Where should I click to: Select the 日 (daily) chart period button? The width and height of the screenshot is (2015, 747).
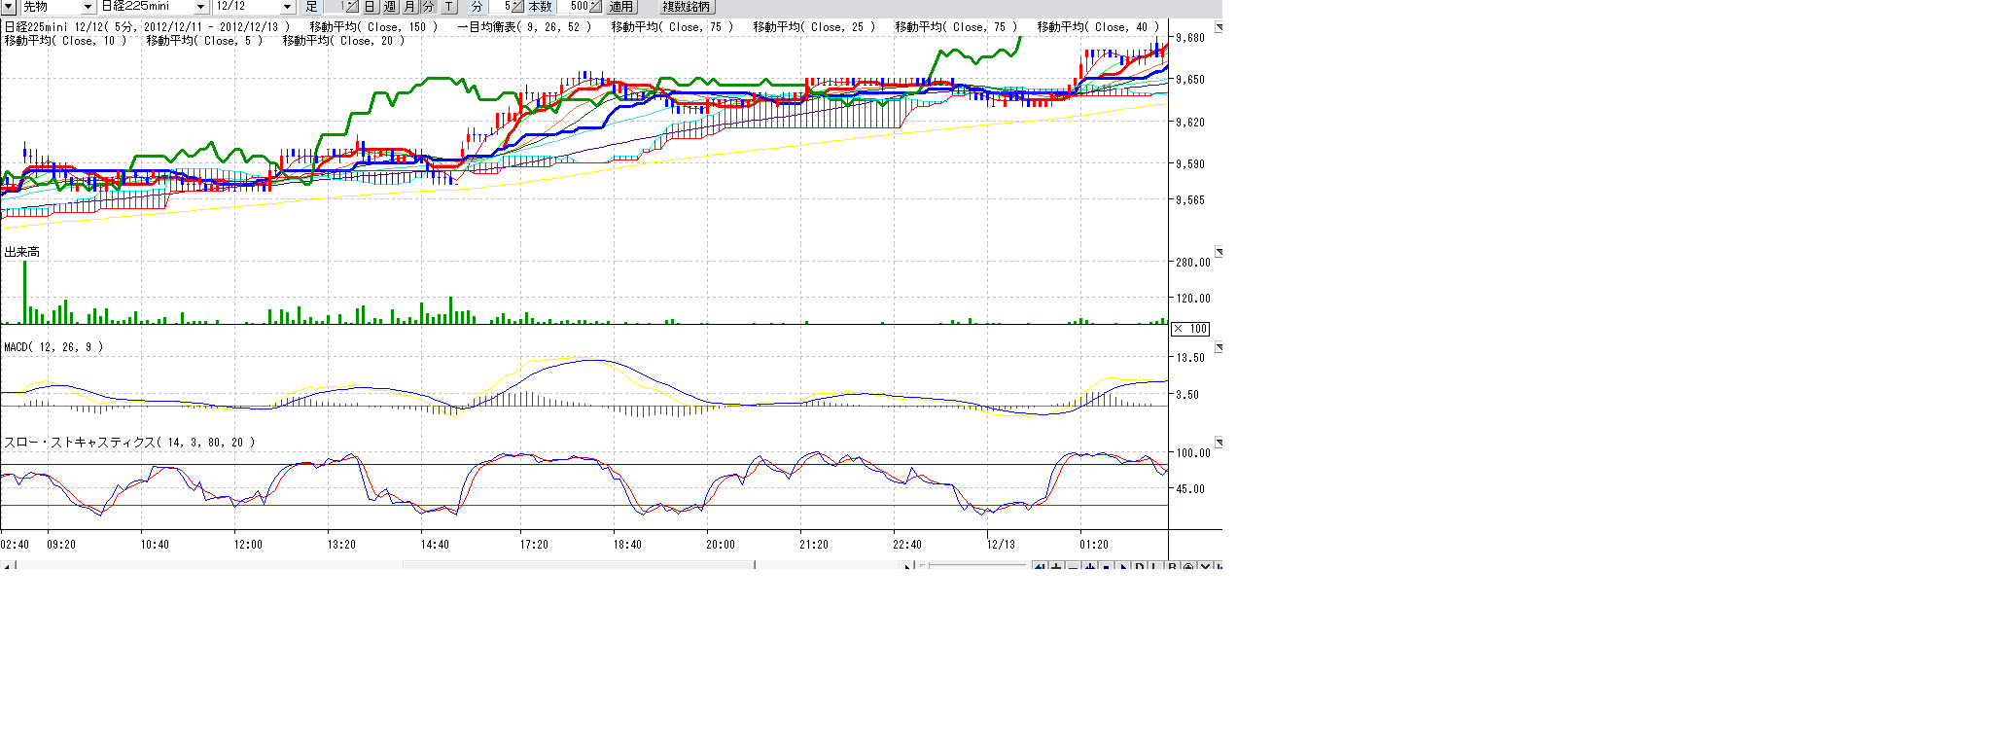pos(370,7)
